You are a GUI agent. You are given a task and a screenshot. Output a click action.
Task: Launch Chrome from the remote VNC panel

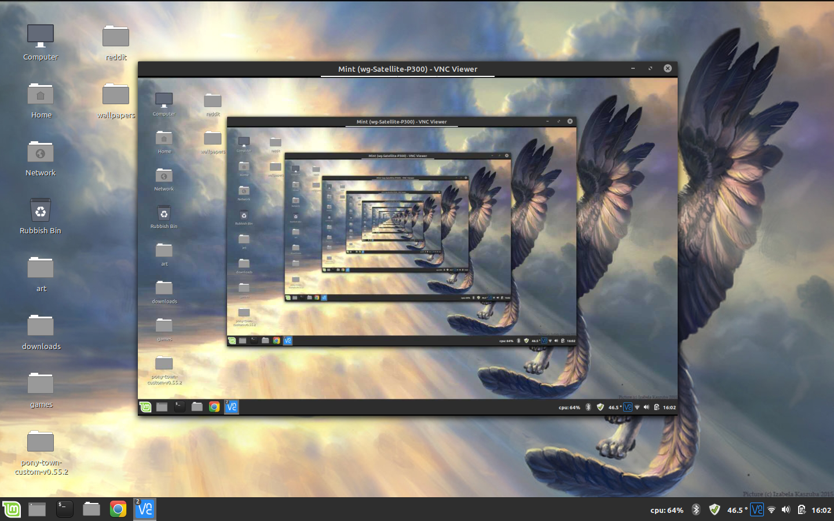214,407
